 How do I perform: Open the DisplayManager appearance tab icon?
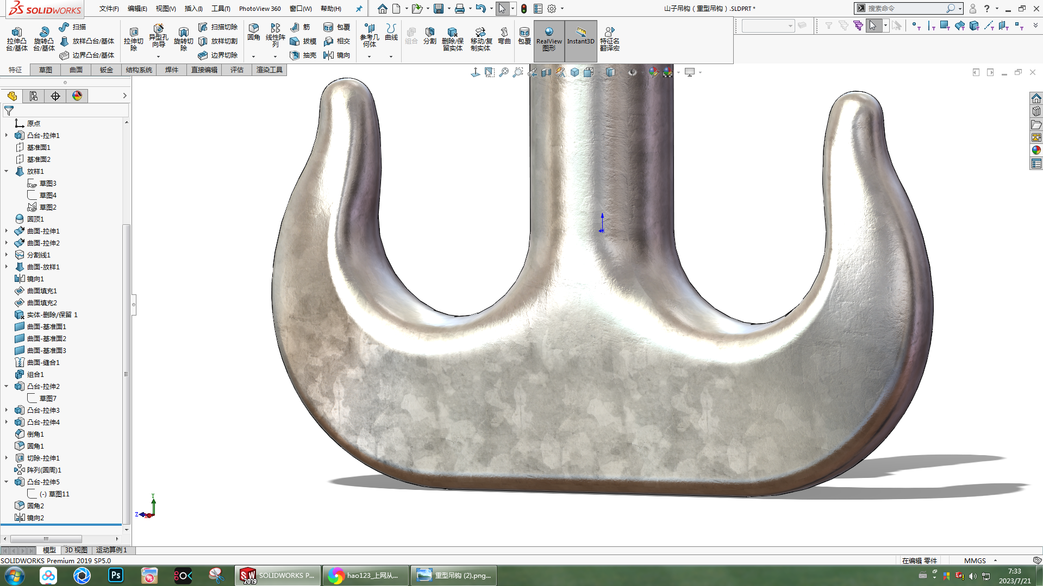pos(77,96)
